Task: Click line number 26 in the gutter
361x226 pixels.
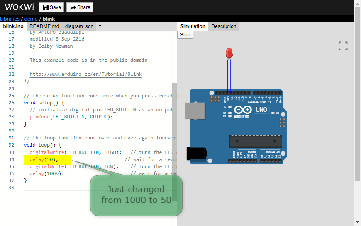Action: [11, 103]
